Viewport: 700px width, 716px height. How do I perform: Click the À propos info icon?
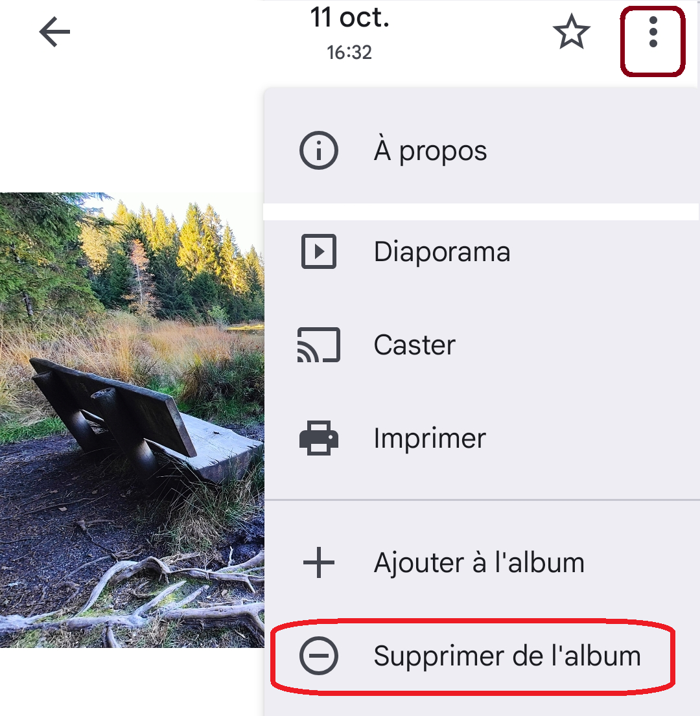(x=319, y=150)
